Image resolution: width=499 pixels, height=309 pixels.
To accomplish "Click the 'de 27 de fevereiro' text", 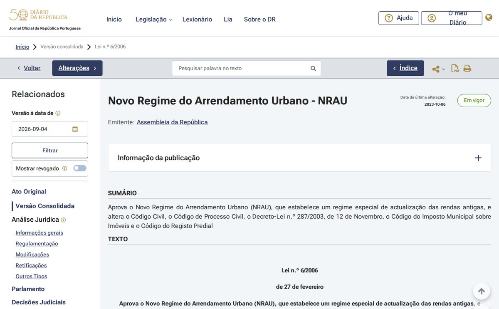I will pyautogui.click(x=300, y=287).
